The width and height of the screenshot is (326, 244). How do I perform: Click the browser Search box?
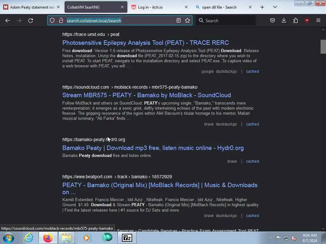coord(226,21)
